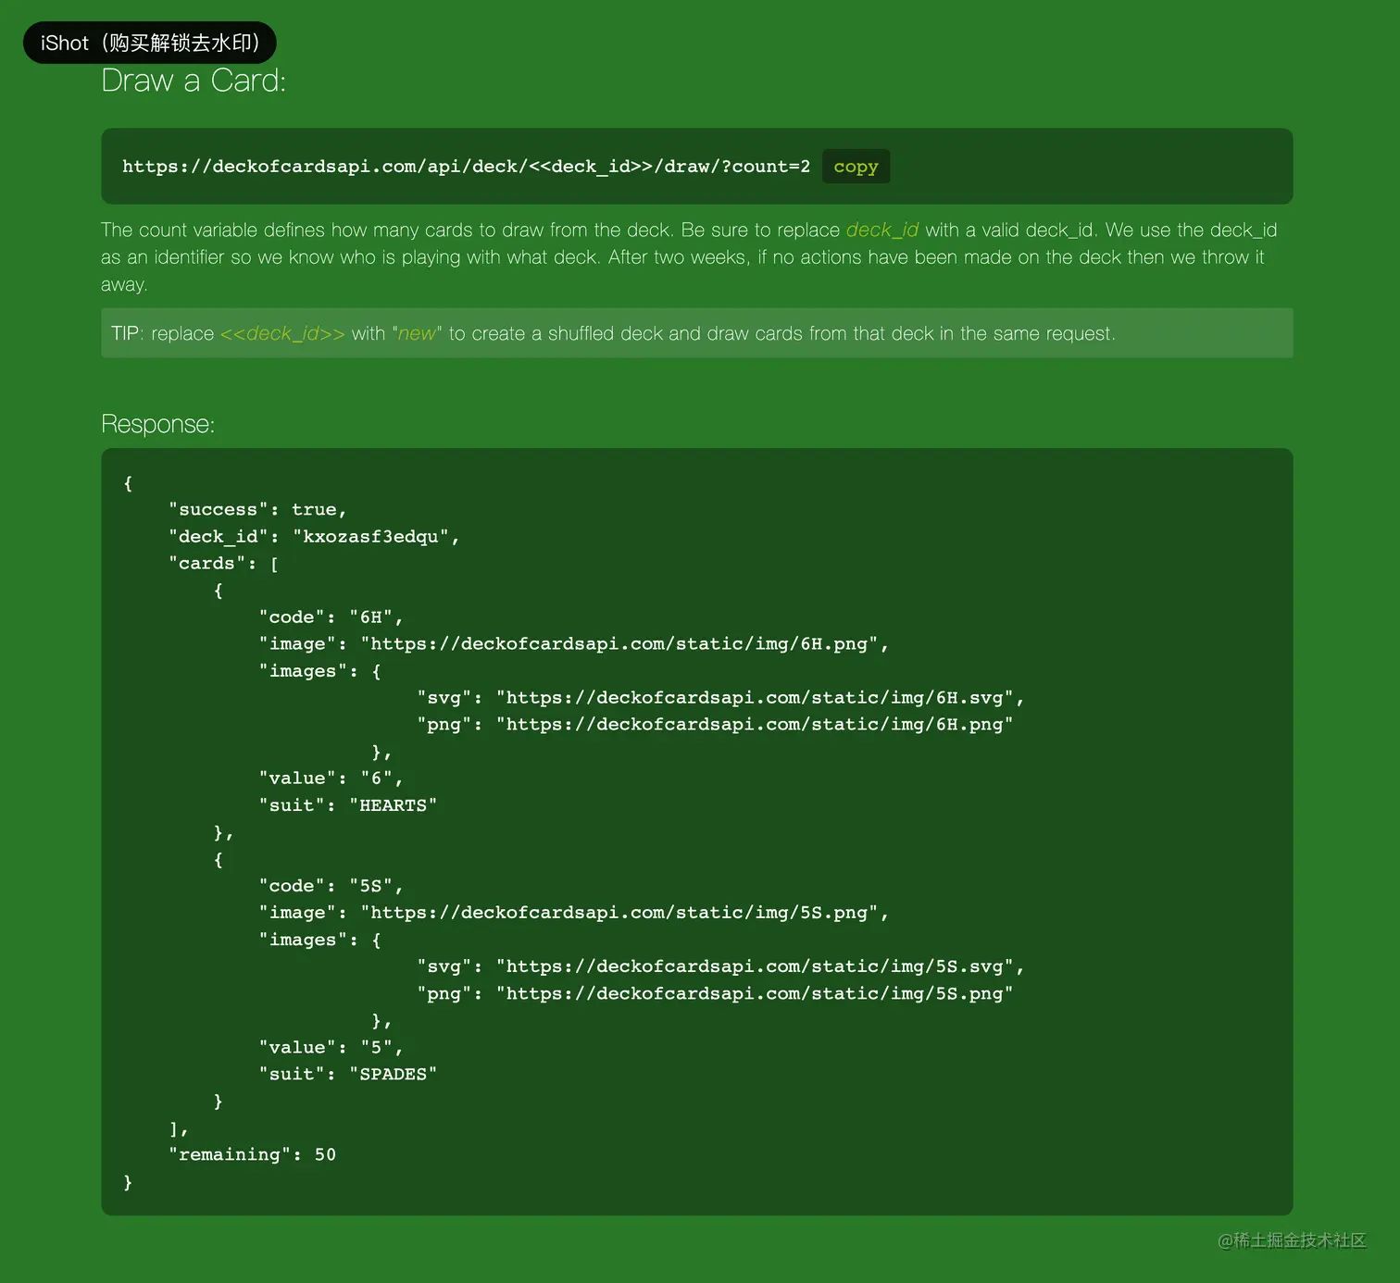Click the "Draw a Card:" heading

[x=194, y=81]
